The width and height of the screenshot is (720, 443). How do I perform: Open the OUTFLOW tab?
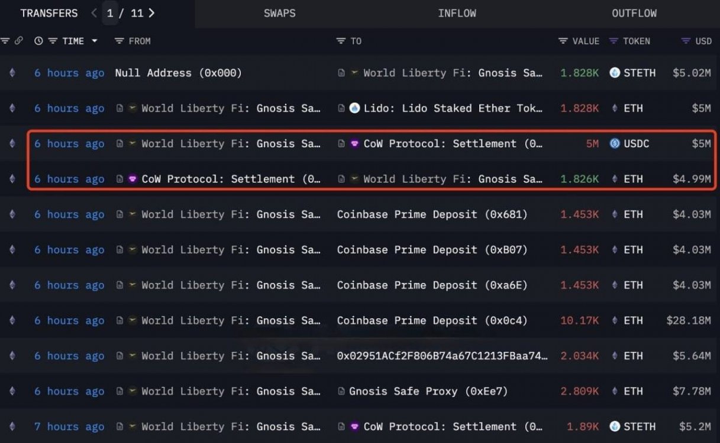pyautogui.click(x=634, y=13)
